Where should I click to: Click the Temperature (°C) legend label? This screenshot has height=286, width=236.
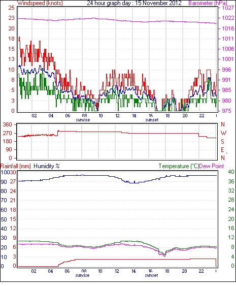click(179, 166)
